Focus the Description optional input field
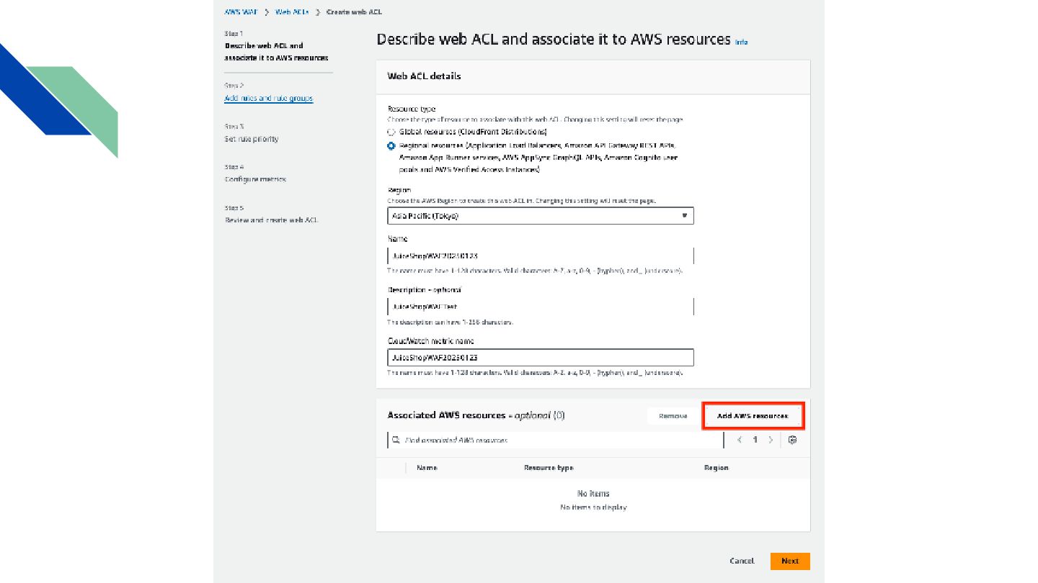The image size is (1038, 583). [x=540, y=307]
